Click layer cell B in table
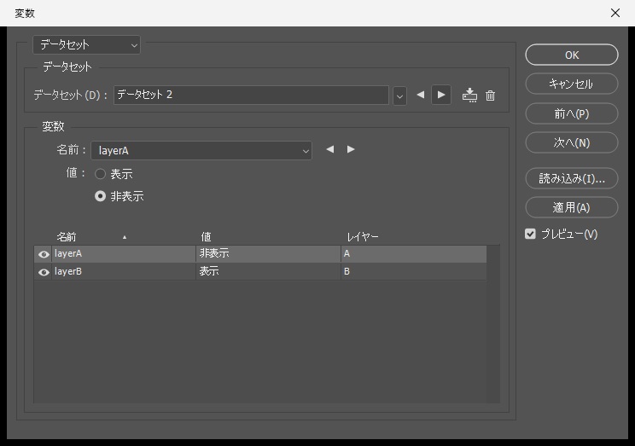This screenshot has width=635, height=446. [x=413, y=271]
